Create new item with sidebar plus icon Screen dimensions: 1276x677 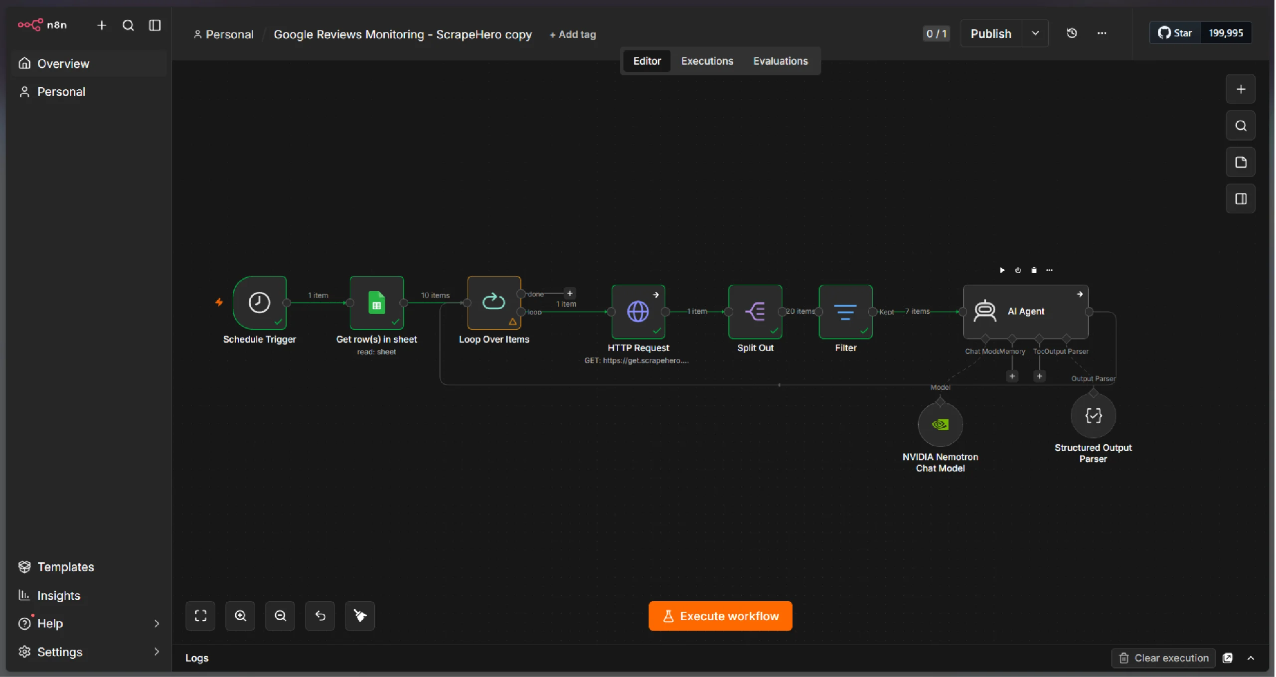(x=102, y=25)
